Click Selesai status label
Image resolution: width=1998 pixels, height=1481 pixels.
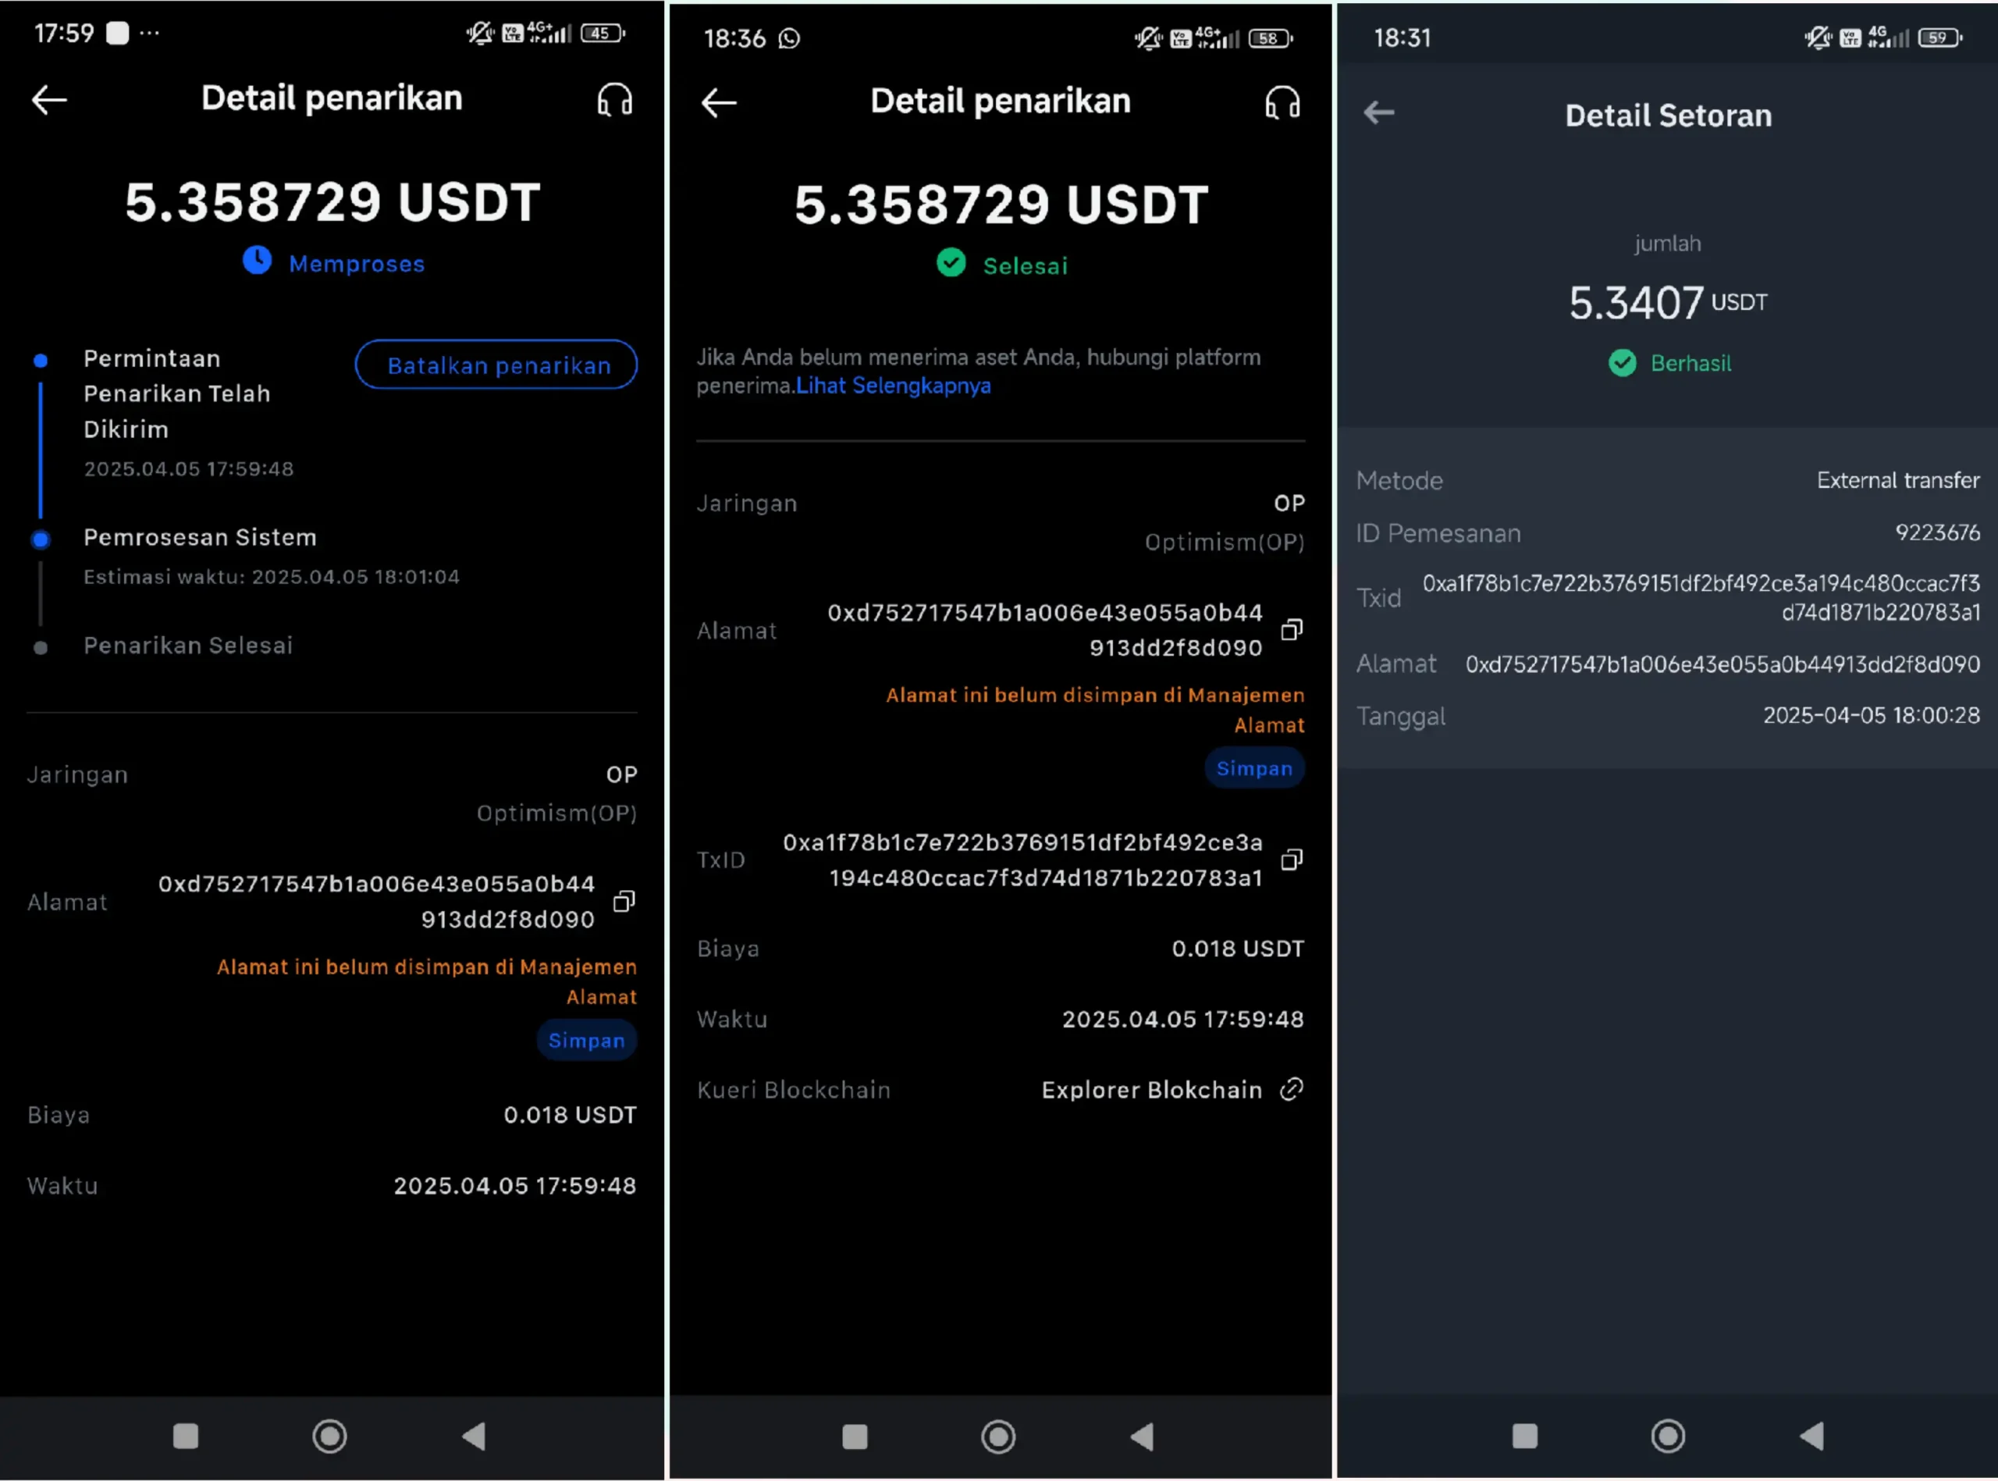coord(1025,266)
